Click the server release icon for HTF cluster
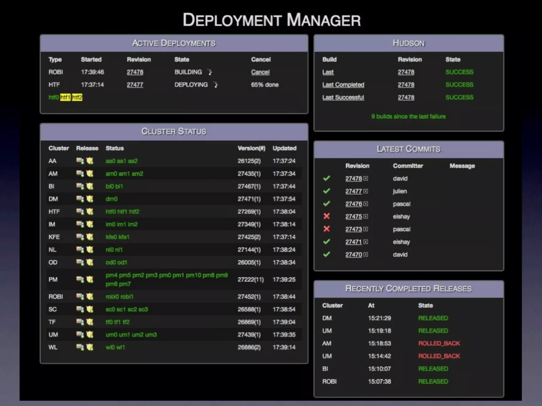 point(80,211)
